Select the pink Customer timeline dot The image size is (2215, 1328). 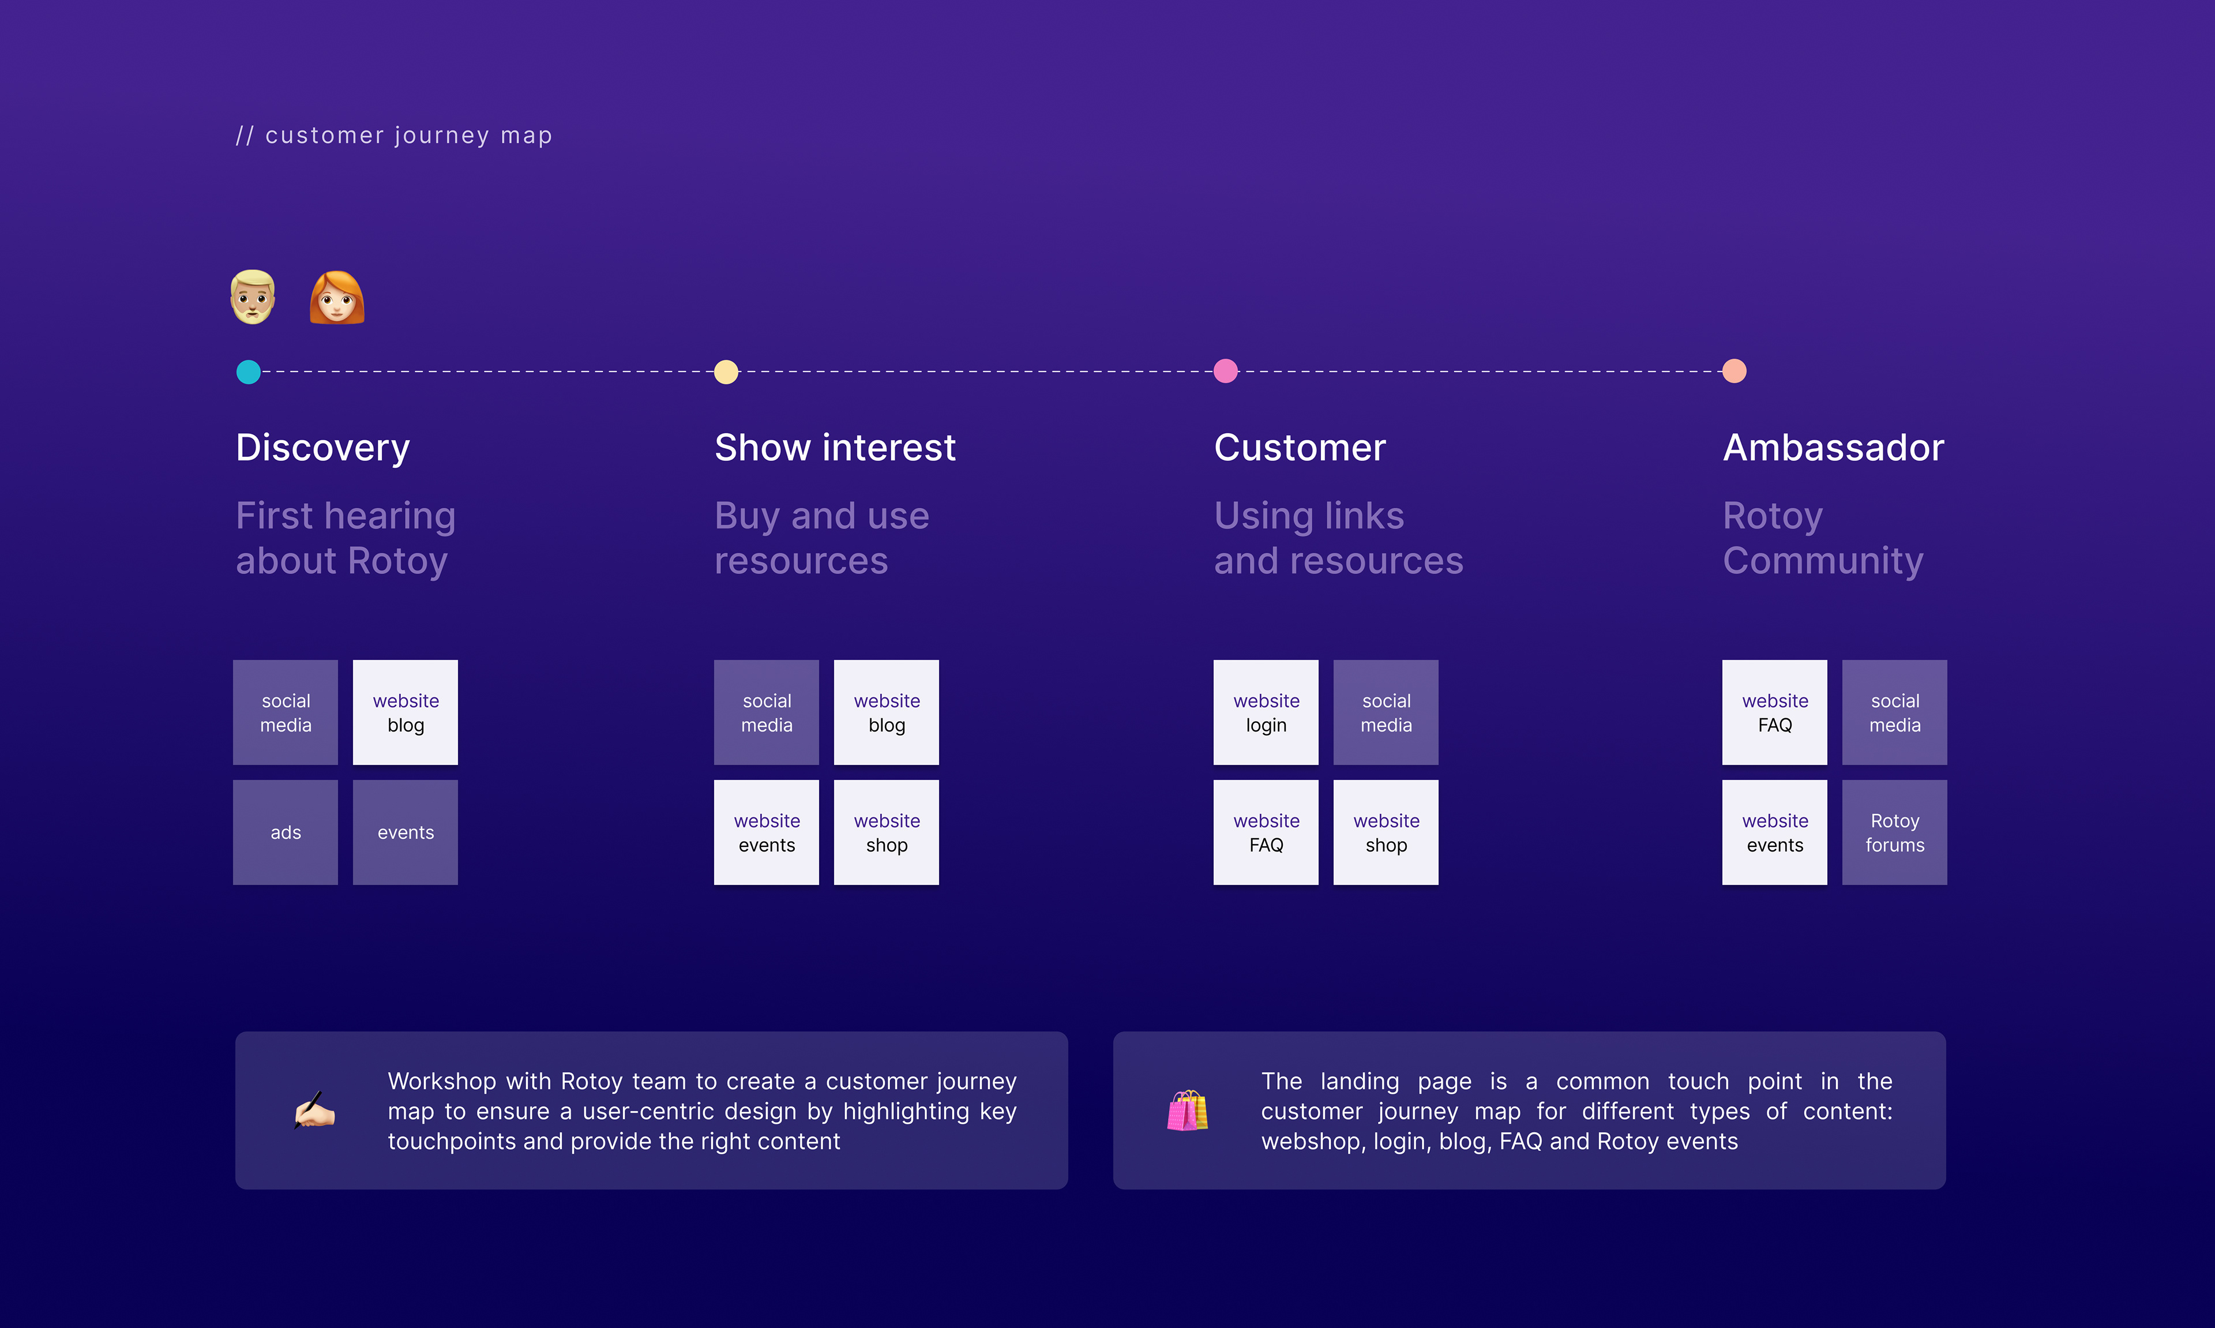(1226, 370)
